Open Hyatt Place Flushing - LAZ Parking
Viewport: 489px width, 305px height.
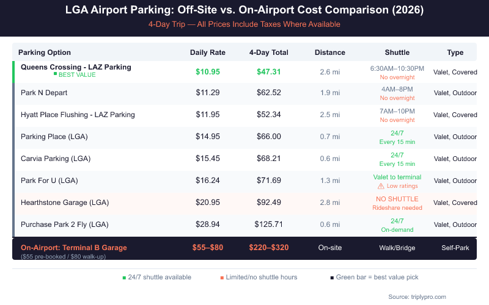point(78,115)
